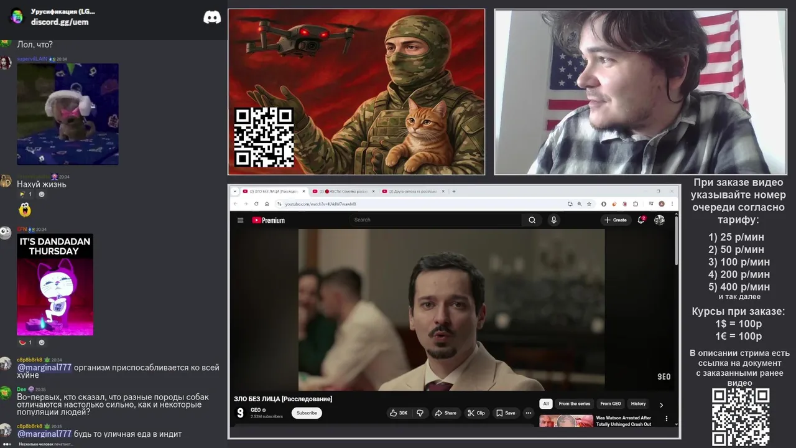Click the watermelon reaction under DANDADAN image
Viewport: 796px width, 448px height.
[25, 342]
